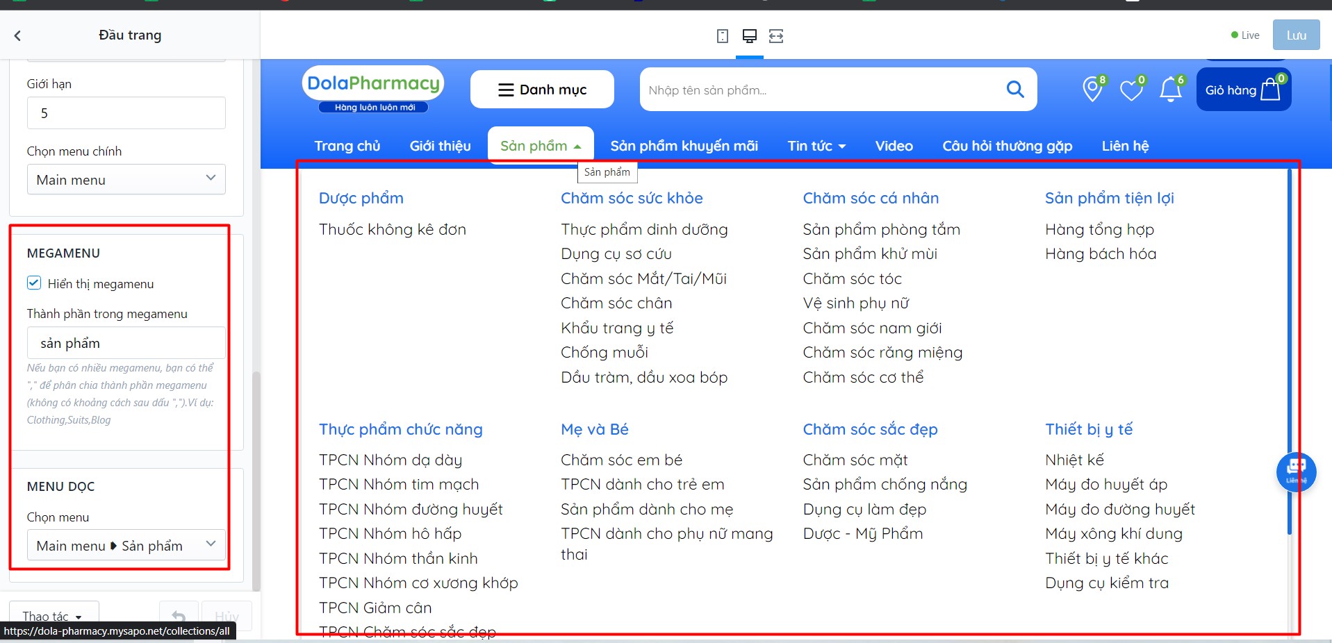The height and width of the screenshot is (643, 1332).
Task: Expand the Tin tức menu dropdown
Action: click(816, 146)
